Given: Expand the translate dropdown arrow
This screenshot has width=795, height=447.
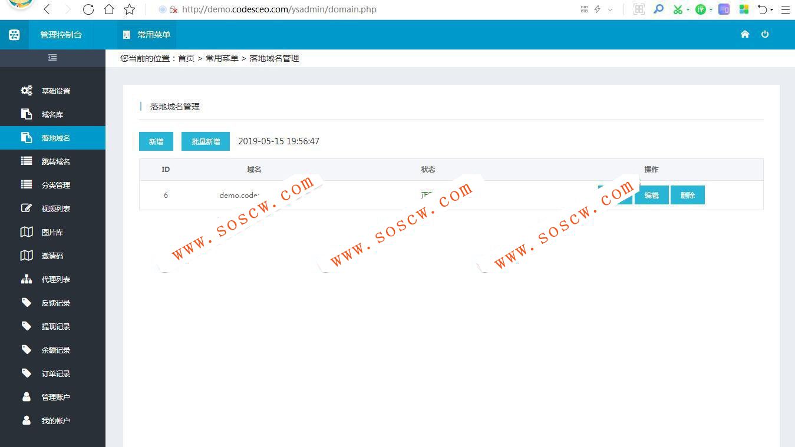Looking at the screenshot, I should pos(711,10).
